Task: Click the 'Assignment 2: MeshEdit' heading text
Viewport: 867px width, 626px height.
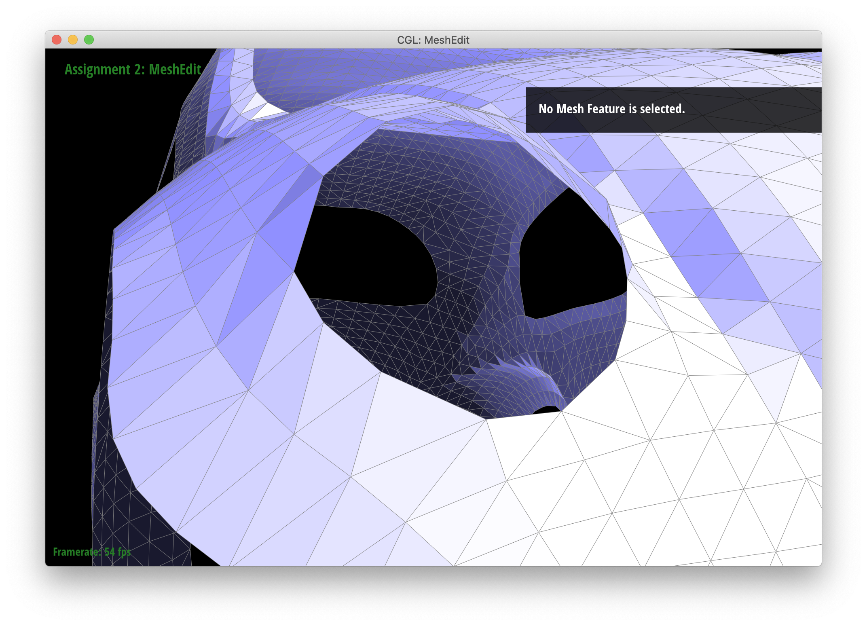Action: [x=133, y=70]
